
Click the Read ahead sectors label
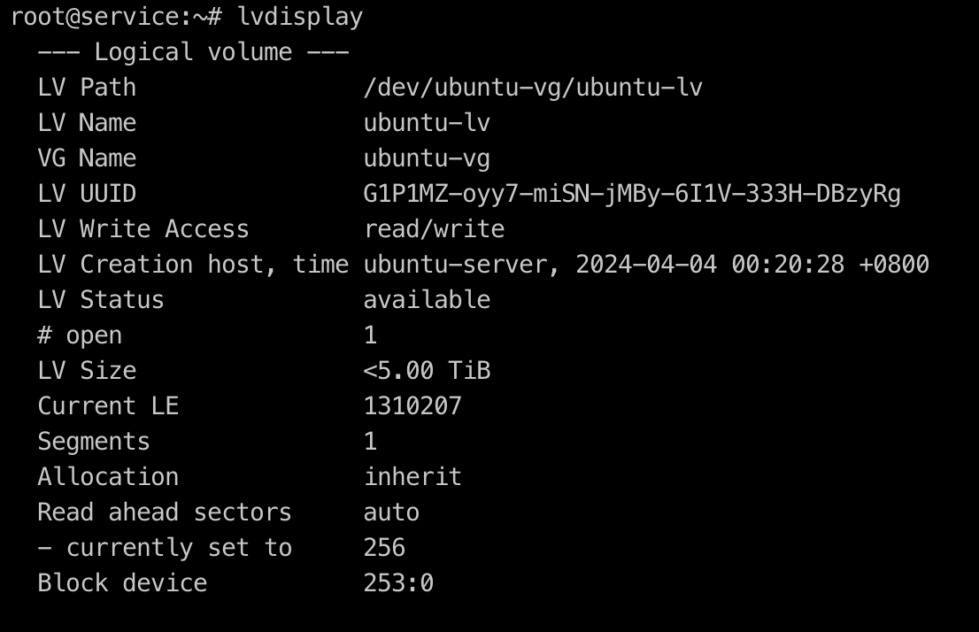click(x=165, y=513)
